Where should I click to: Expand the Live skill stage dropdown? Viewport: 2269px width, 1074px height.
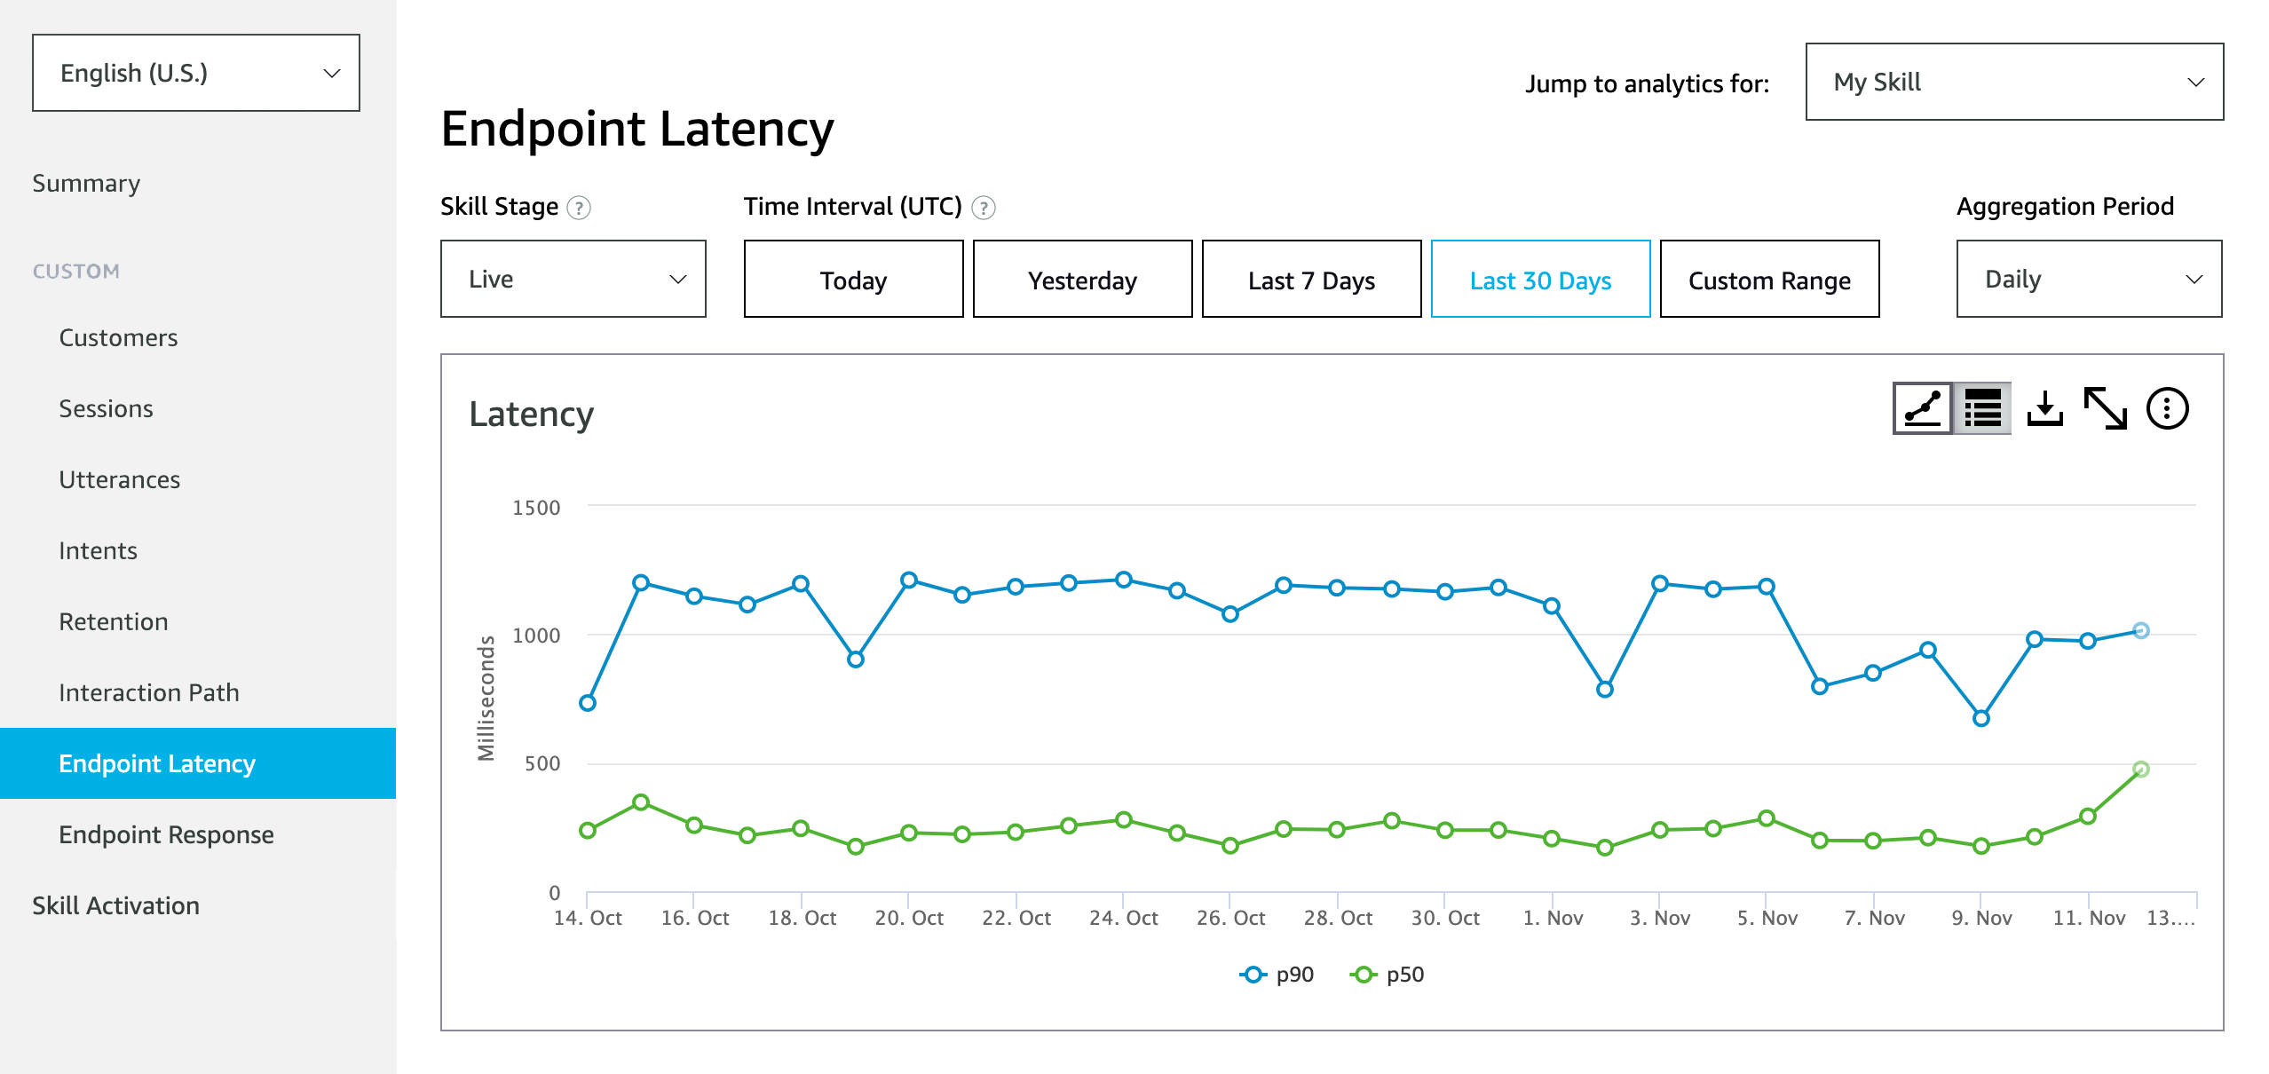point(573,280)
